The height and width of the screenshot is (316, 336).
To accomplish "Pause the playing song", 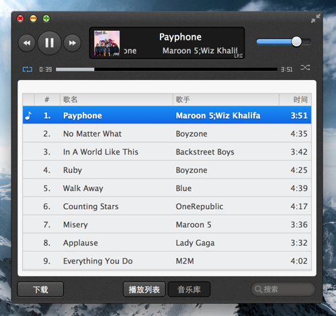I will pos(49,43).
